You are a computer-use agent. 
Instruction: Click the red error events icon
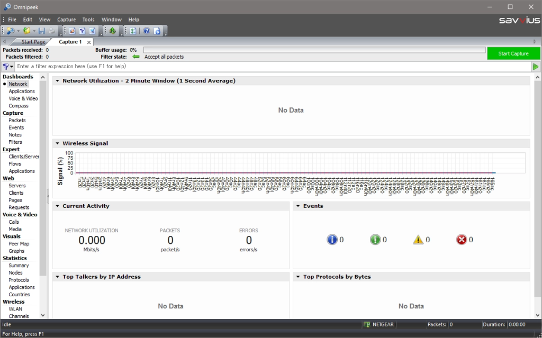pyautogui.click(x=461, y=240)
